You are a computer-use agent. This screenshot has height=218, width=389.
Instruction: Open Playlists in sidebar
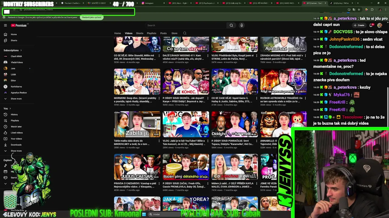point(15,121)
